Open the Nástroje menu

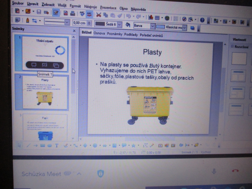[x=90, y=7]
